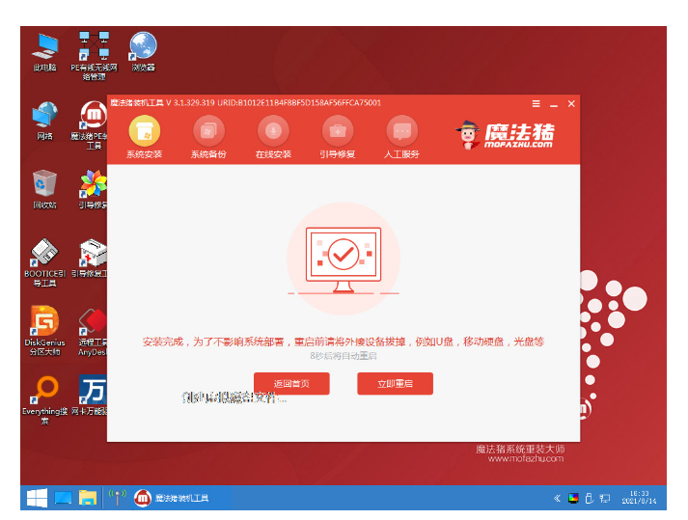Open 人工服务 support chat icon
The width and height of the screenshot is (688, 520).
tap(401, 130)
